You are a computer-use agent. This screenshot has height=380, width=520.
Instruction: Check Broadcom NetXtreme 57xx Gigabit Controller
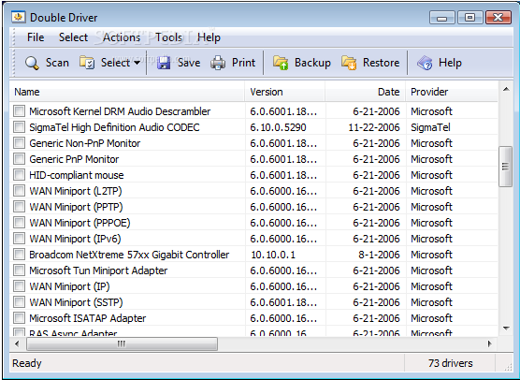point(19,255)
